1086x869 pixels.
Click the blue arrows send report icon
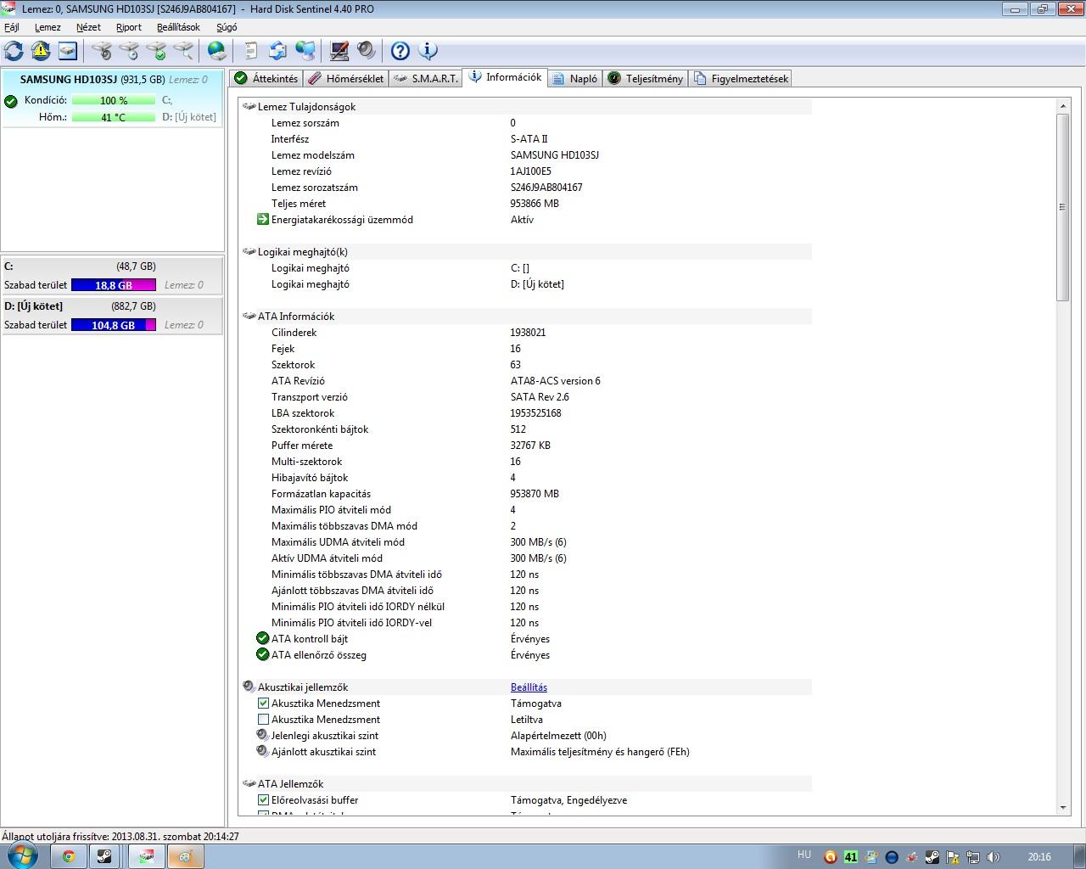pyautogui.click(x=277, y=51)
